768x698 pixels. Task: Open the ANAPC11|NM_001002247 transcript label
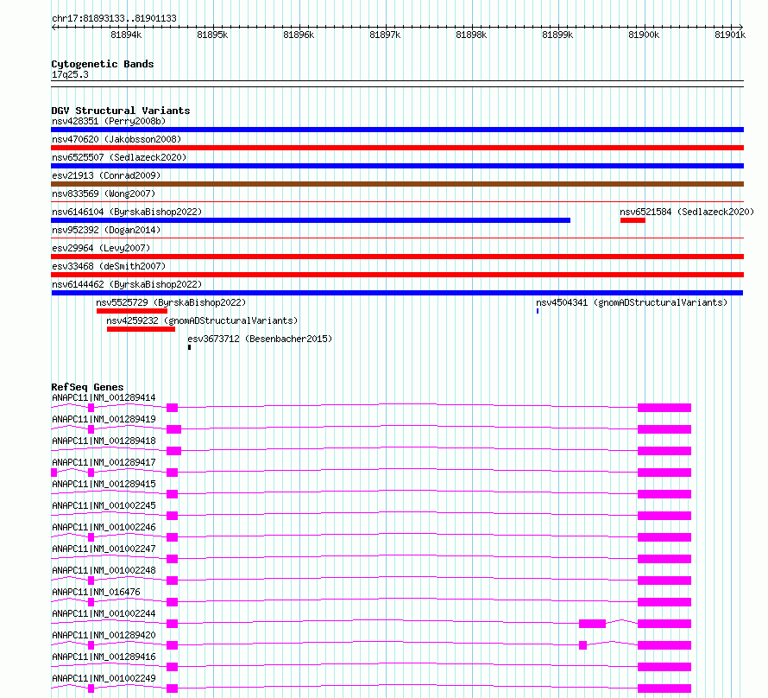(x=104, y=549)
